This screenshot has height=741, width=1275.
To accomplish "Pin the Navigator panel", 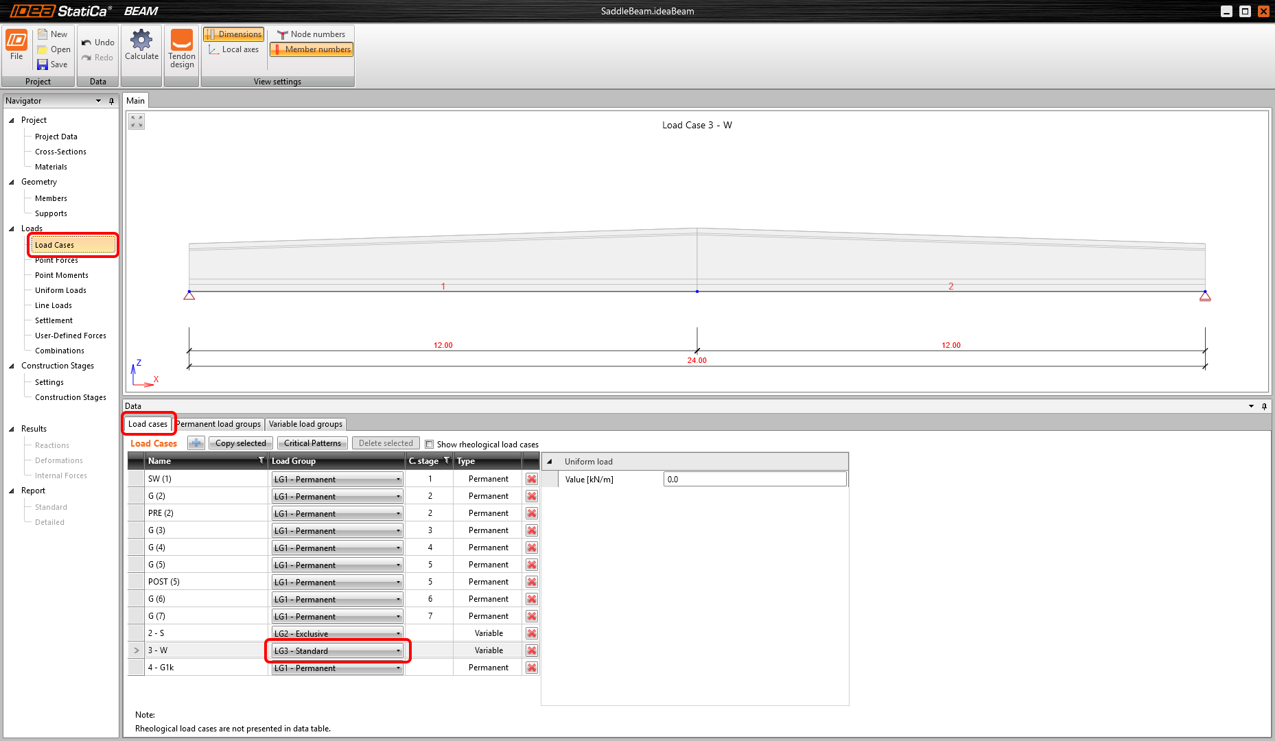I will coord(111,101).
